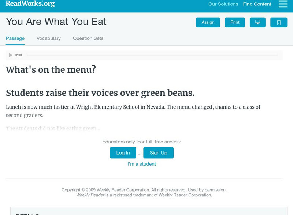Go to Find Content
293x215 pixels.
[257, 4]
